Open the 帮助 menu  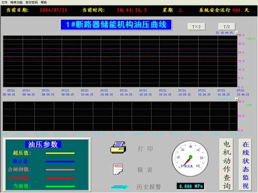[44, 3]
